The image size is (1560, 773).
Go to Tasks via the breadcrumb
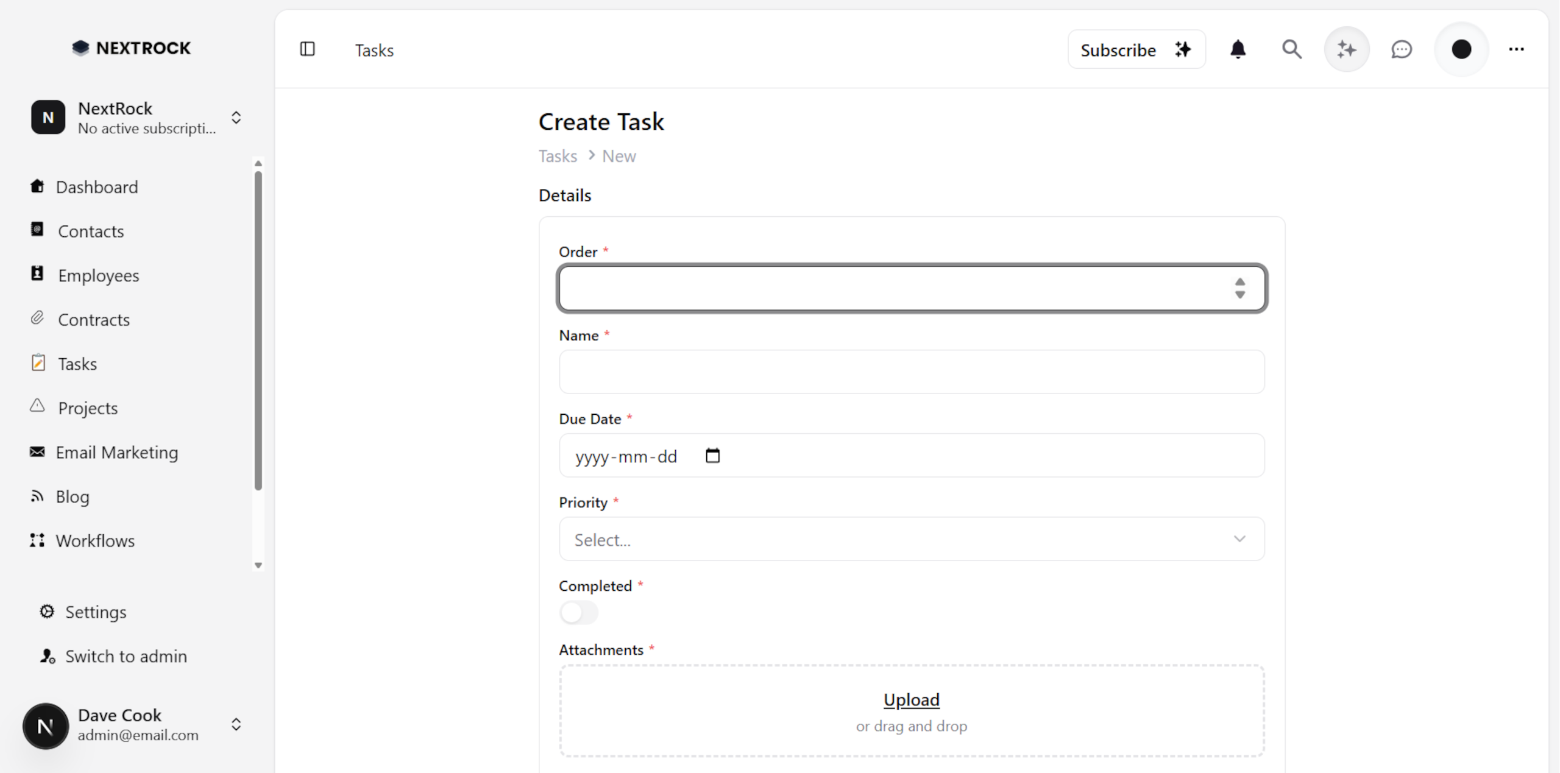[557, 156]
